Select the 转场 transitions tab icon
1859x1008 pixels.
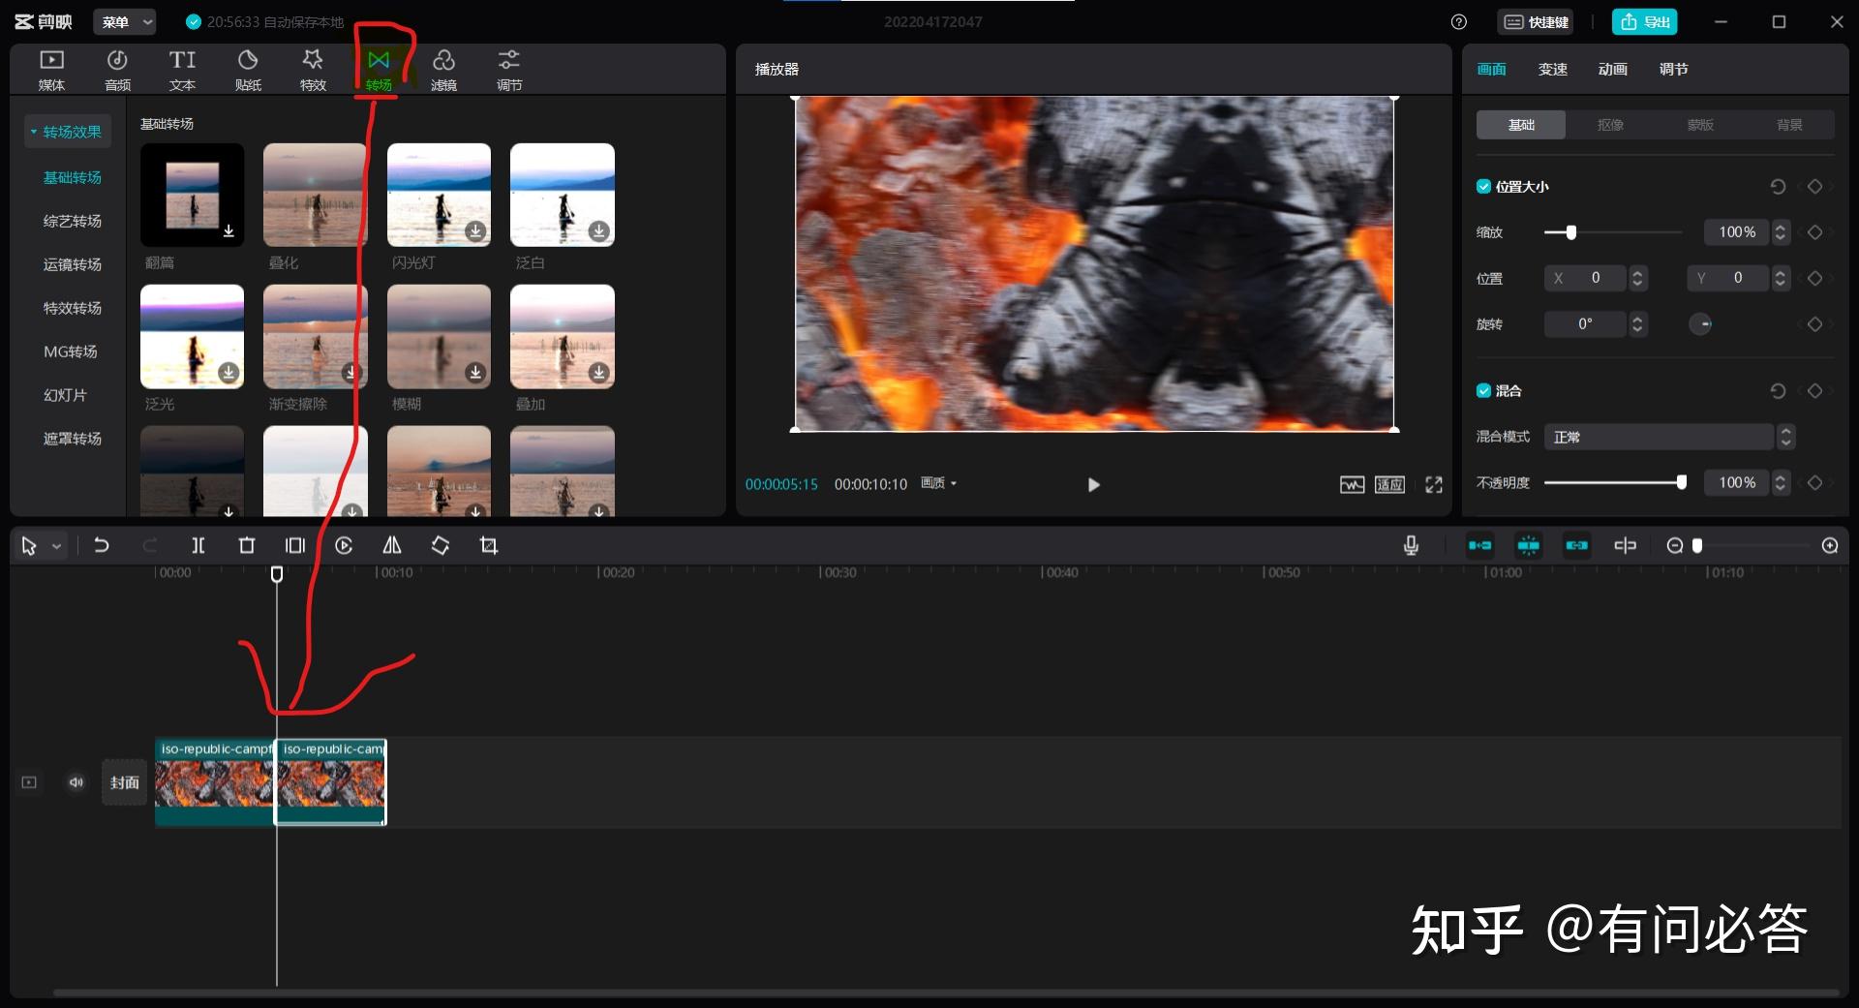coord(379,70)
